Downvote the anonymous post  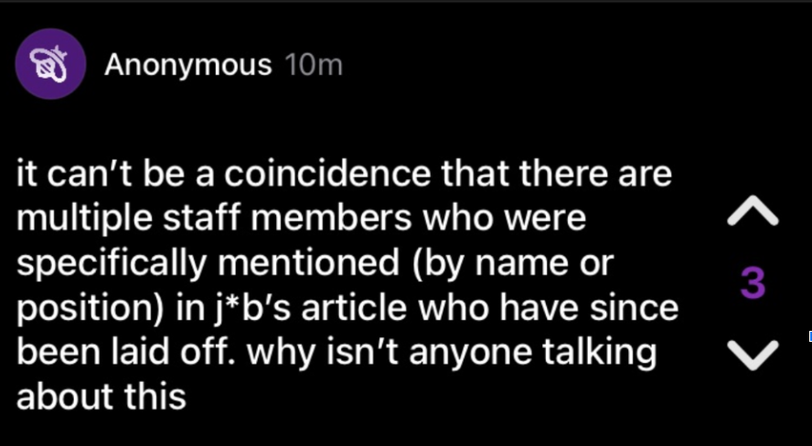(x=753, y=355)
